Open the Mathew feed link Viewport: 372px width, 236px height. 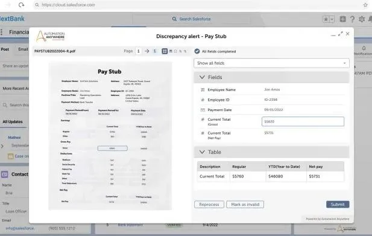[14, 138]
